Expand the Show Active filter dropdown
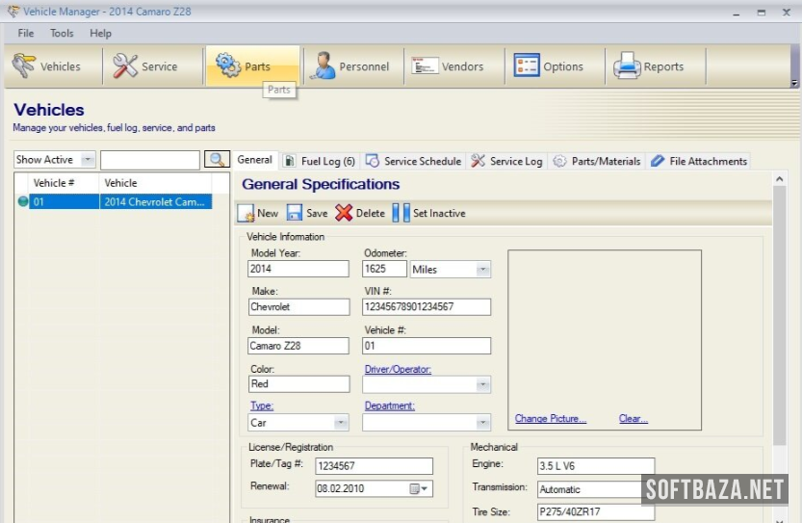802x523 pixels. (88, 160)
